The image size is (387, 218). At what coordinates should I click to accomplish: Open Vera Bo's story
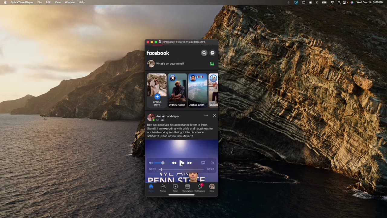(x=213, y=90)
